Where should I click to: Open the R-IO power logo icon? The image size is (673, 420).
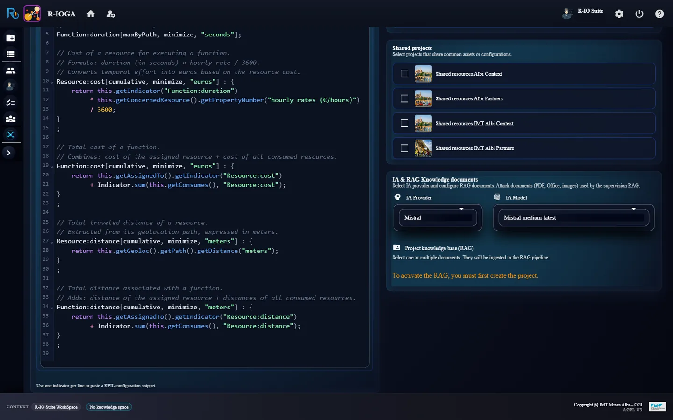click(x=13, y=14)
